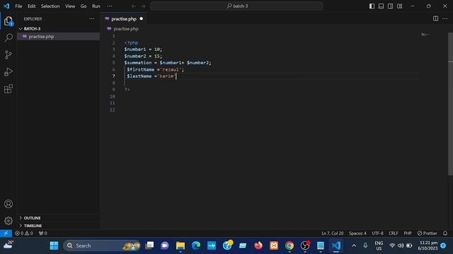This screenshot has width=453, height=254.
Task: Open the Accounts menu icon
Action: click(x=8, y=204)
